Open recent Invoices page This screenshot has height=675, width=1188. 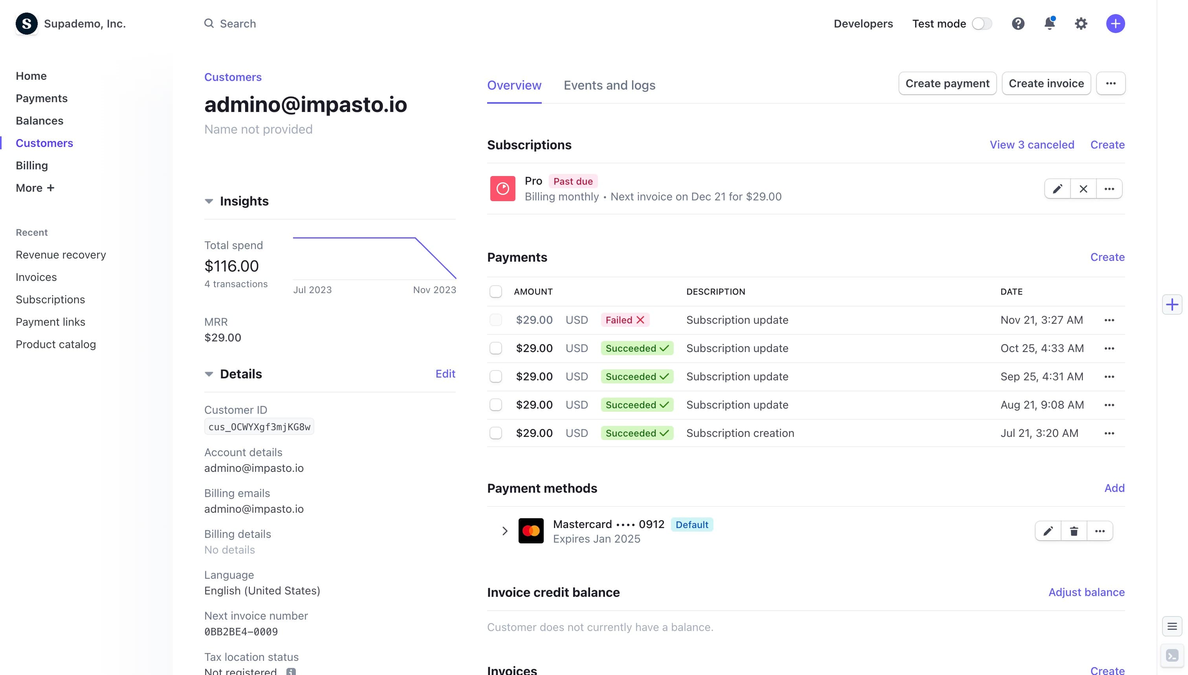pyautogui.click(x=36, y=277)
